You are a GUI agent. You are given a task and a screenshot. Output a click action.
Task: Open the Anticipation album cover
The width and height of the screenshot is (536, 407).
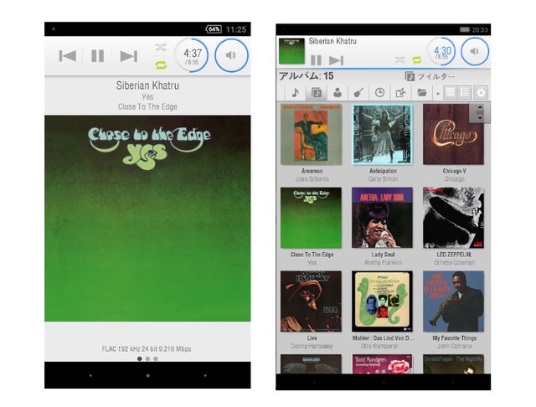point(383,135)
